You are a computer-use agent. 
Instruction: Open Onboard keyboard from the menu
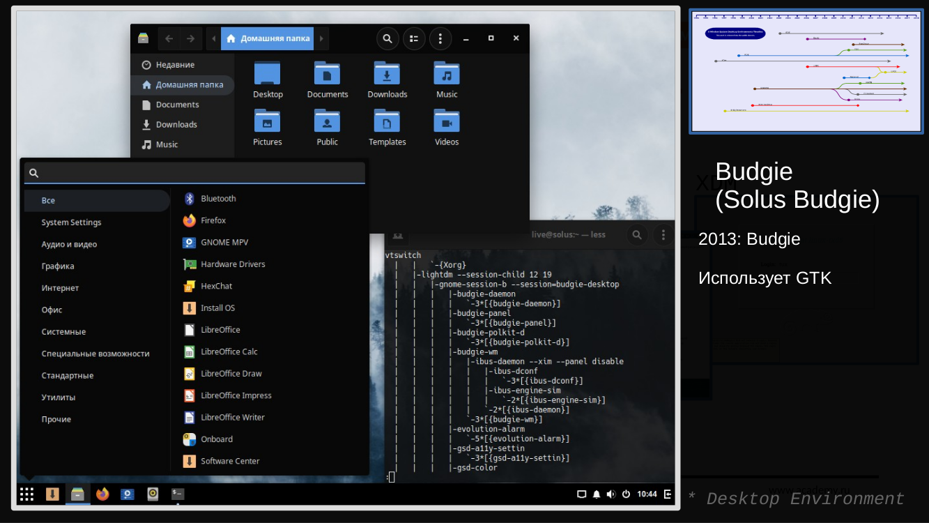tap(269, 439)
